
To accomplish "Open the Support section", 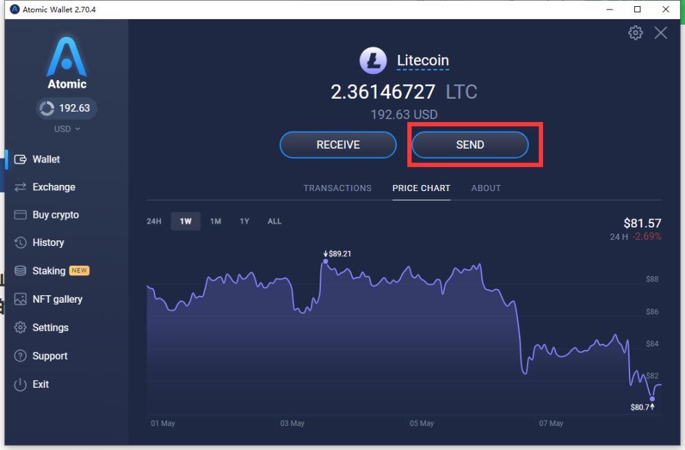I will tap(51, 355).
